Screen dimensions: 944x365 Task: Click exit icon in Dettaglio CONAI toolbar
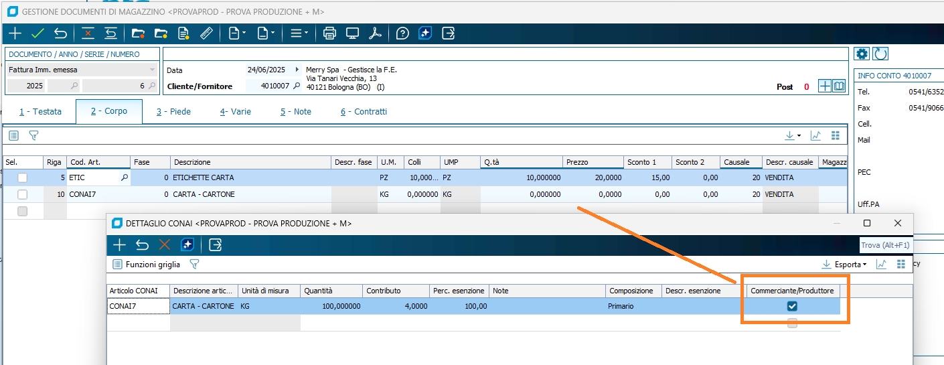pyautogui.click(x=216, y=245)
